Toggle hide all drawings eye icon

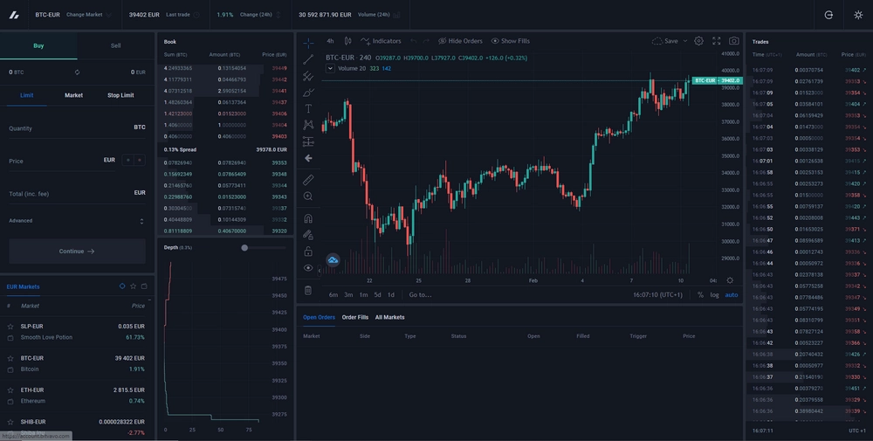coord(308,268)
